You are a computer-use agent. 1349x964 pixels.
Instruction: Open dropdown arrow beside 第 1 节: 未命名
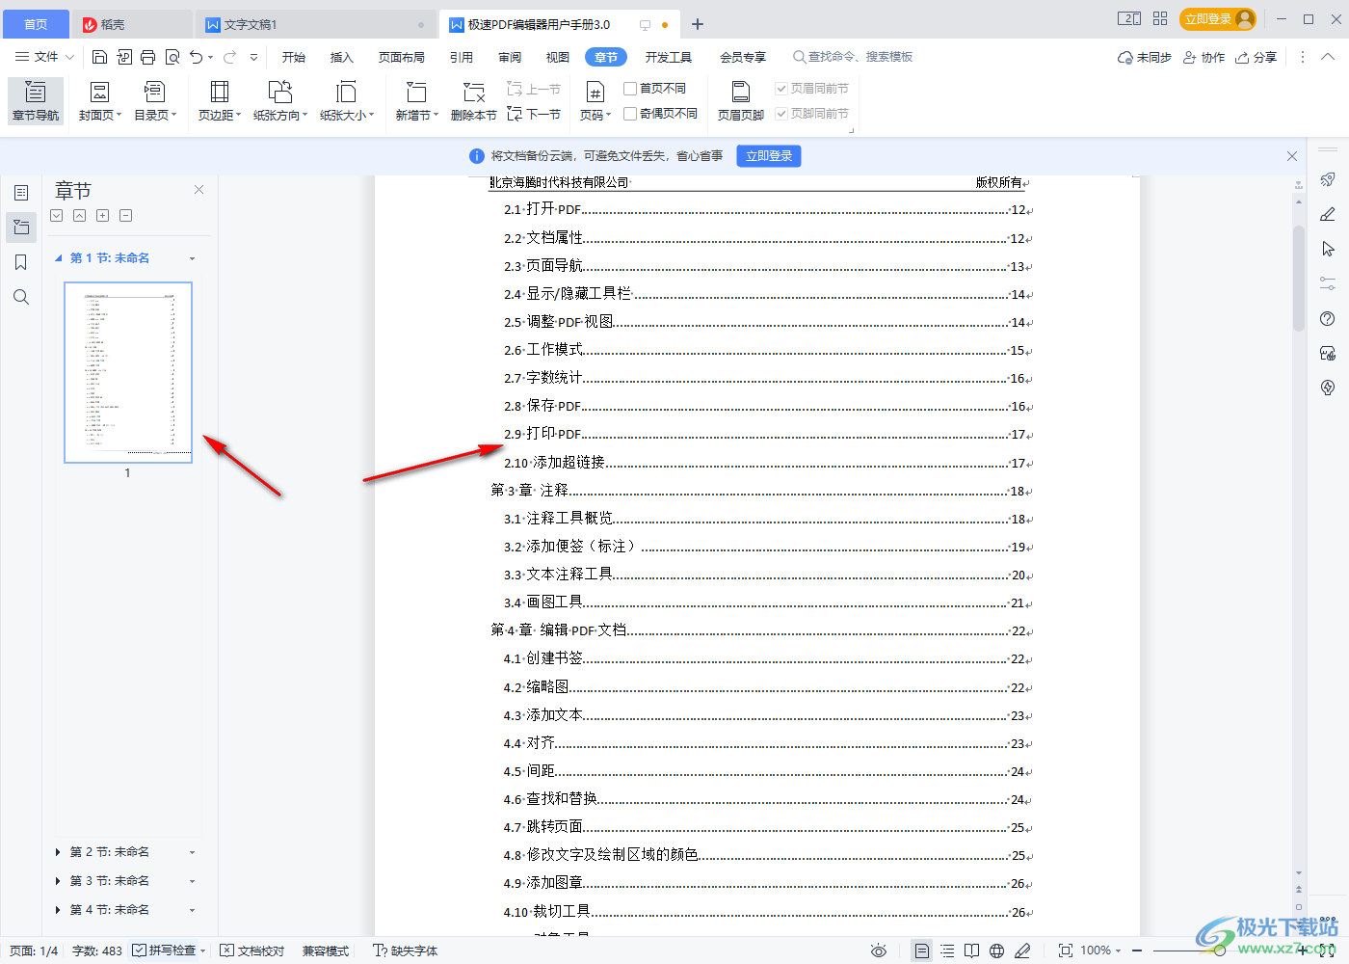[x=193, y=258]
